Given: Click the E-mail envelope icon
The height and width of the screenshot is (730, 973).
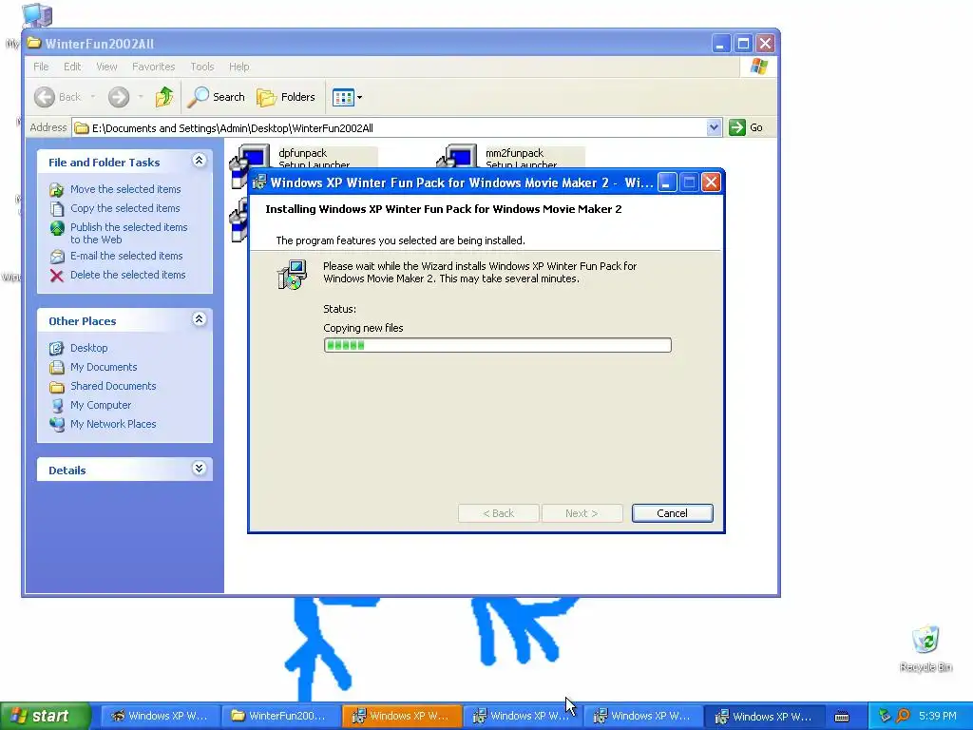Looking at the screenshot, I should click(x=56, y=257).
